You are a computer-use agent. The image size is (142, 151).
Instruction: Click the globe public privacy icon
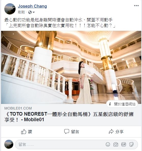click(30, 12)
